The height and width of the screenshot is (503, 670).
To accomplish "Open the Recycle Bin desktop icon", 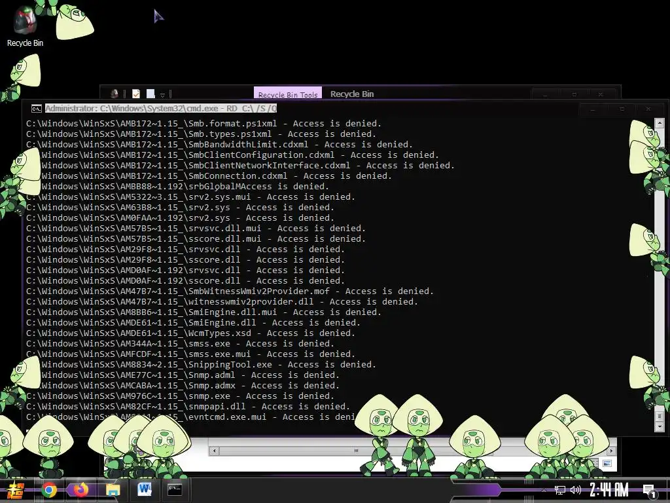I will [25, 26].
